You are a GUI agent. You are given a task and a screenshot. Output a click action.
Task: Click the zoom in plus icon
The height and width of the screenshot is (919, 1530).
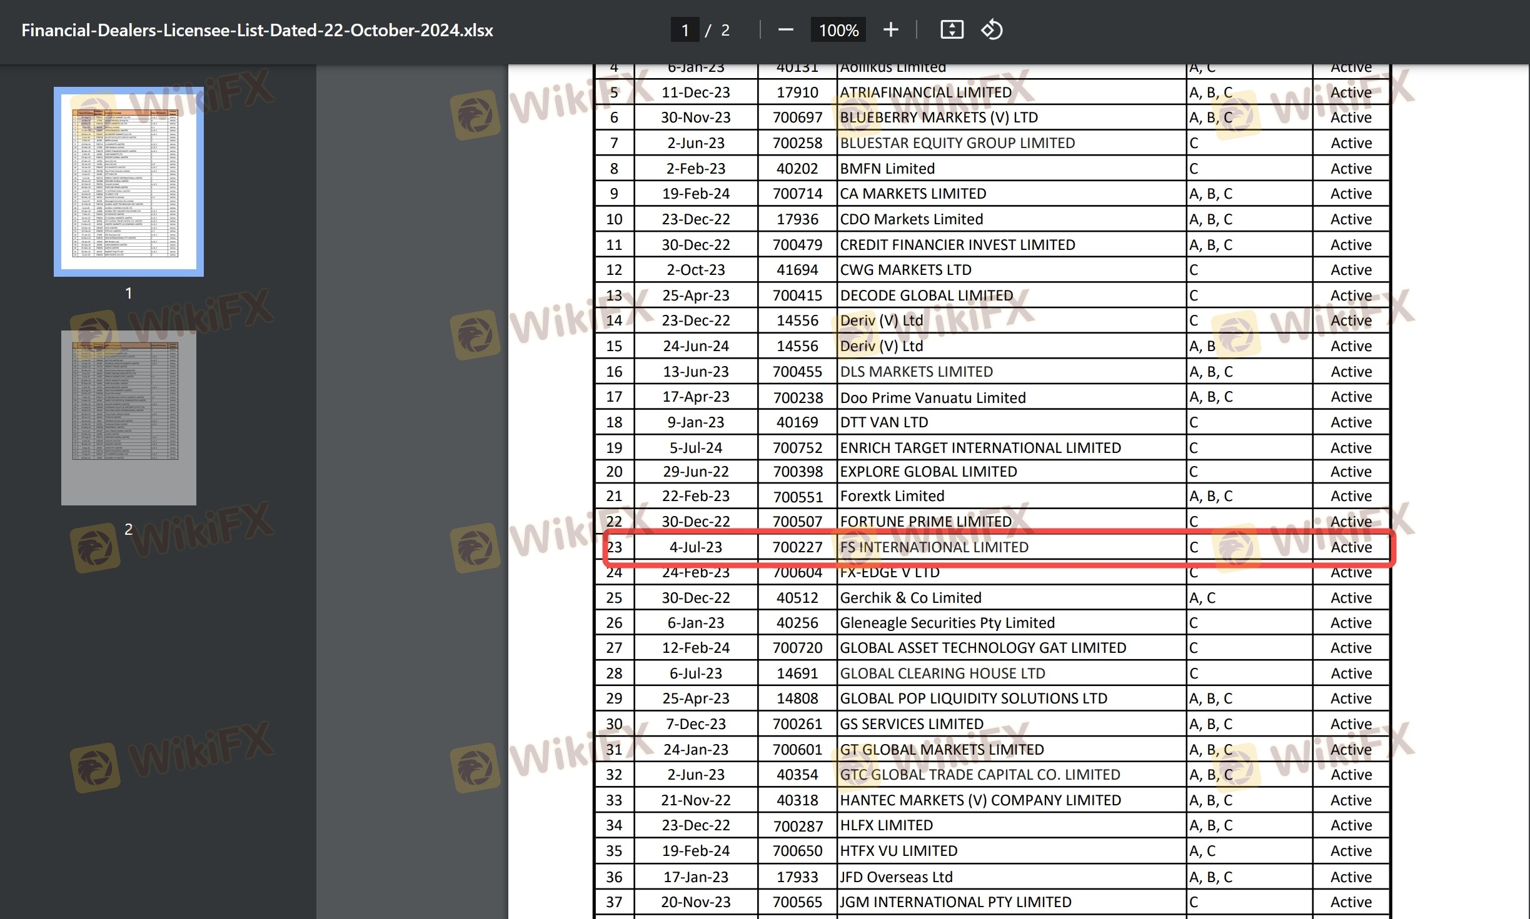pyautogui.click(x=890, y=29)
